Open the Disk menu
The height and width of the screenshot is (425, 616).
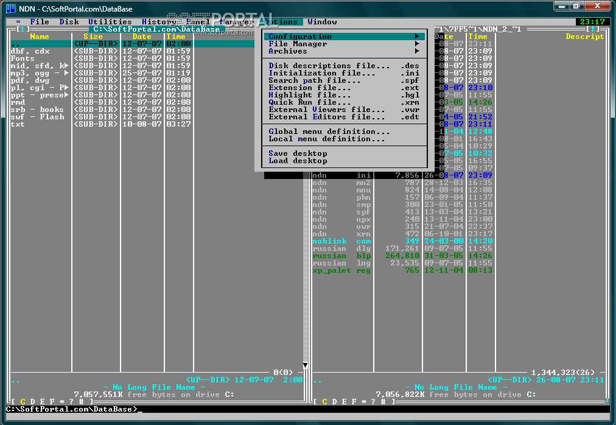click(x=69, y=22)
